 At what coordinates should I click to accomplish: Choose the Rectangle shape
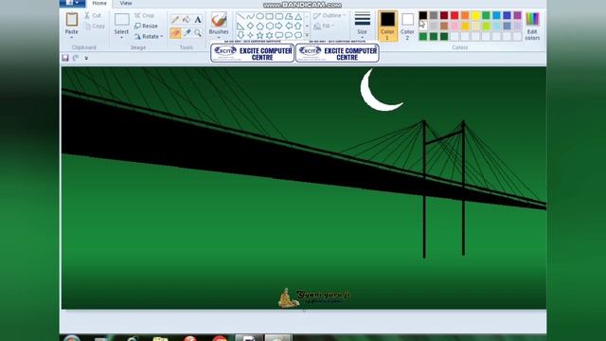269,17
